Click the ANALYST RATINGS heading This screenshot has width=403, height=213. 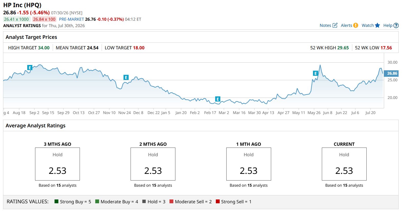point(22,26)
